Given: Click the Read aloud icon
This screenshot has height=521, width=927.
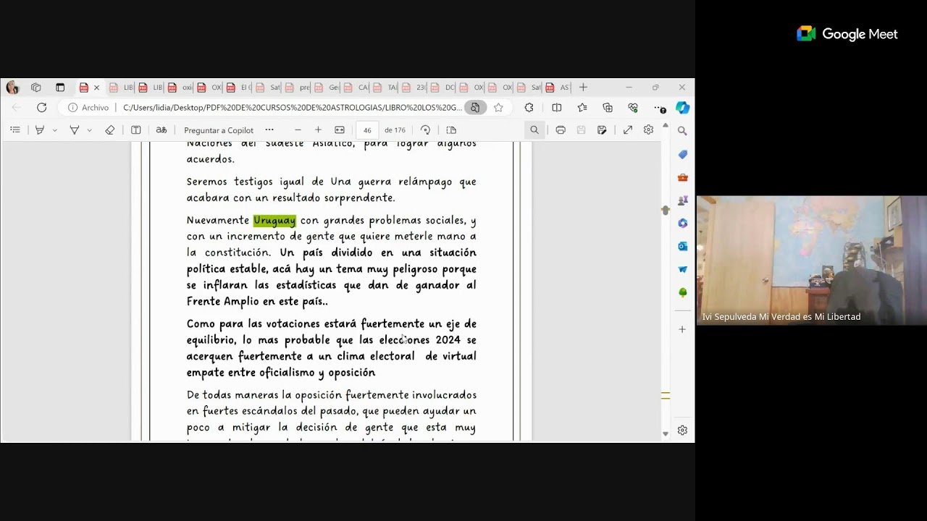Looking at the screenshot, I should (162, 130).
